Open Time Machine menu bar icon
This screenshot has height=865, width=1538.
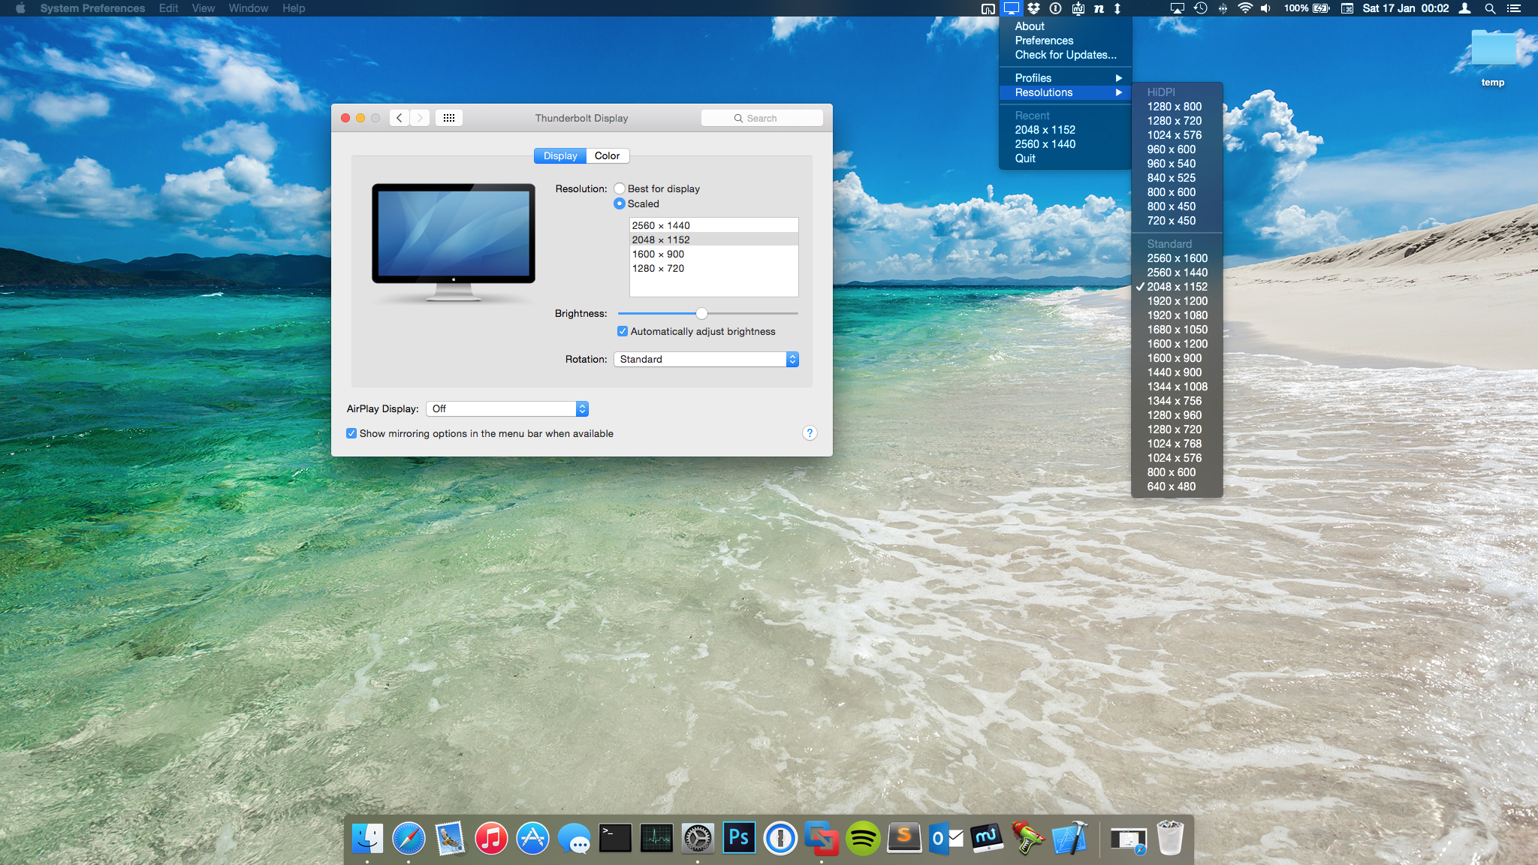coord(1200,8)
